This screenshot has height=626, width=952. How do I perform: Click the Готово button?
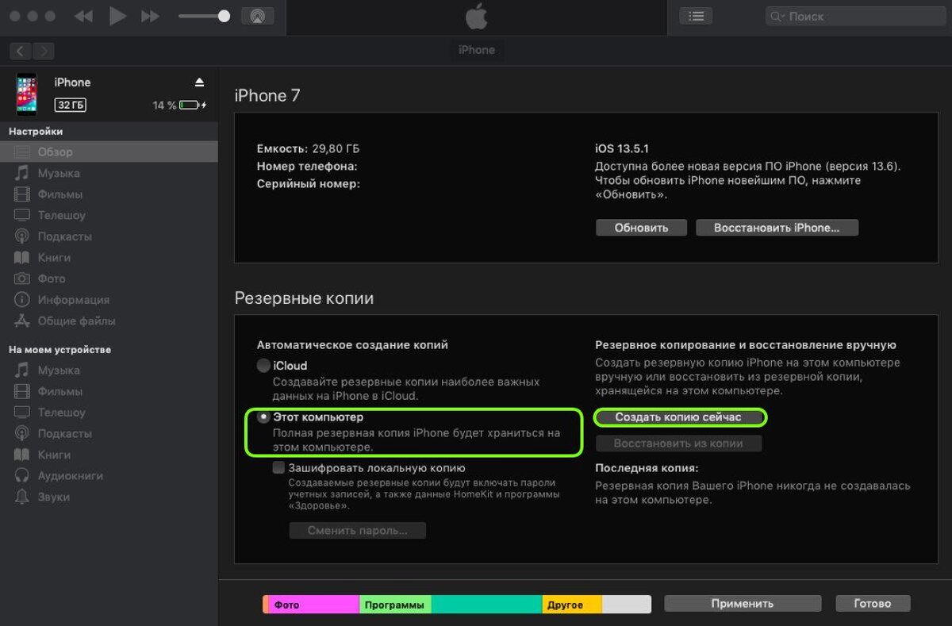873,604
